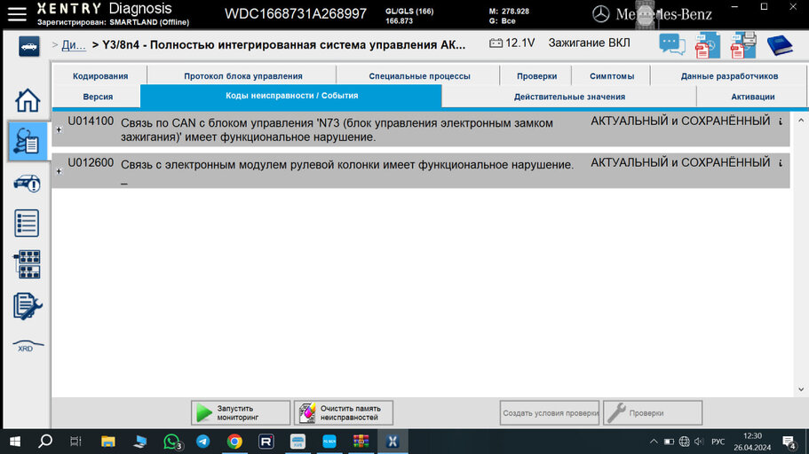
Task: Click the PDF print icon
Action: (x=743, y=45)
